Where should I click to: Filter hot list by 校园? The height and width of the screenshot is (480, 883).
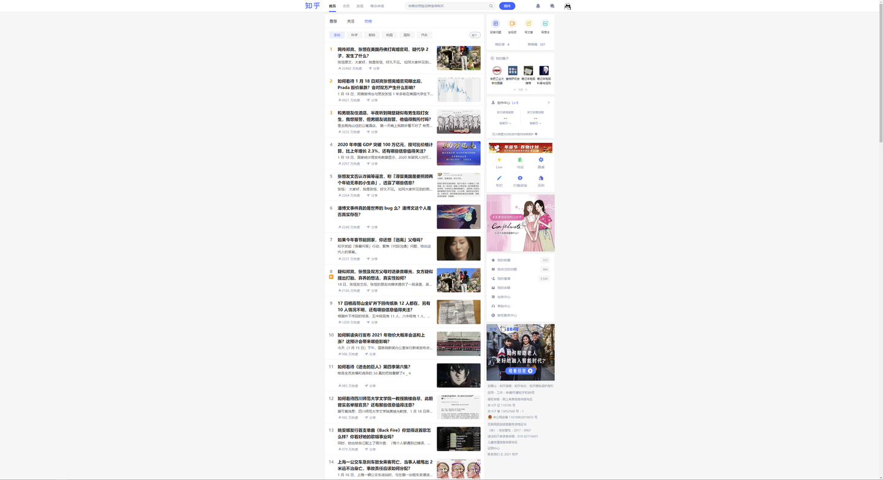click(x=389, y=35)
